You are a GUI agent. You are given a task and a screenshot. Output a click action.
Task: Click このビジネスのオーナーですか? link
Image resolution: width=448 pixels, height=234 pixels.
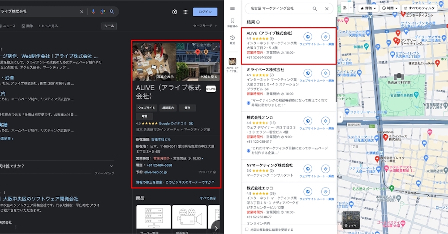coord(190,182)
